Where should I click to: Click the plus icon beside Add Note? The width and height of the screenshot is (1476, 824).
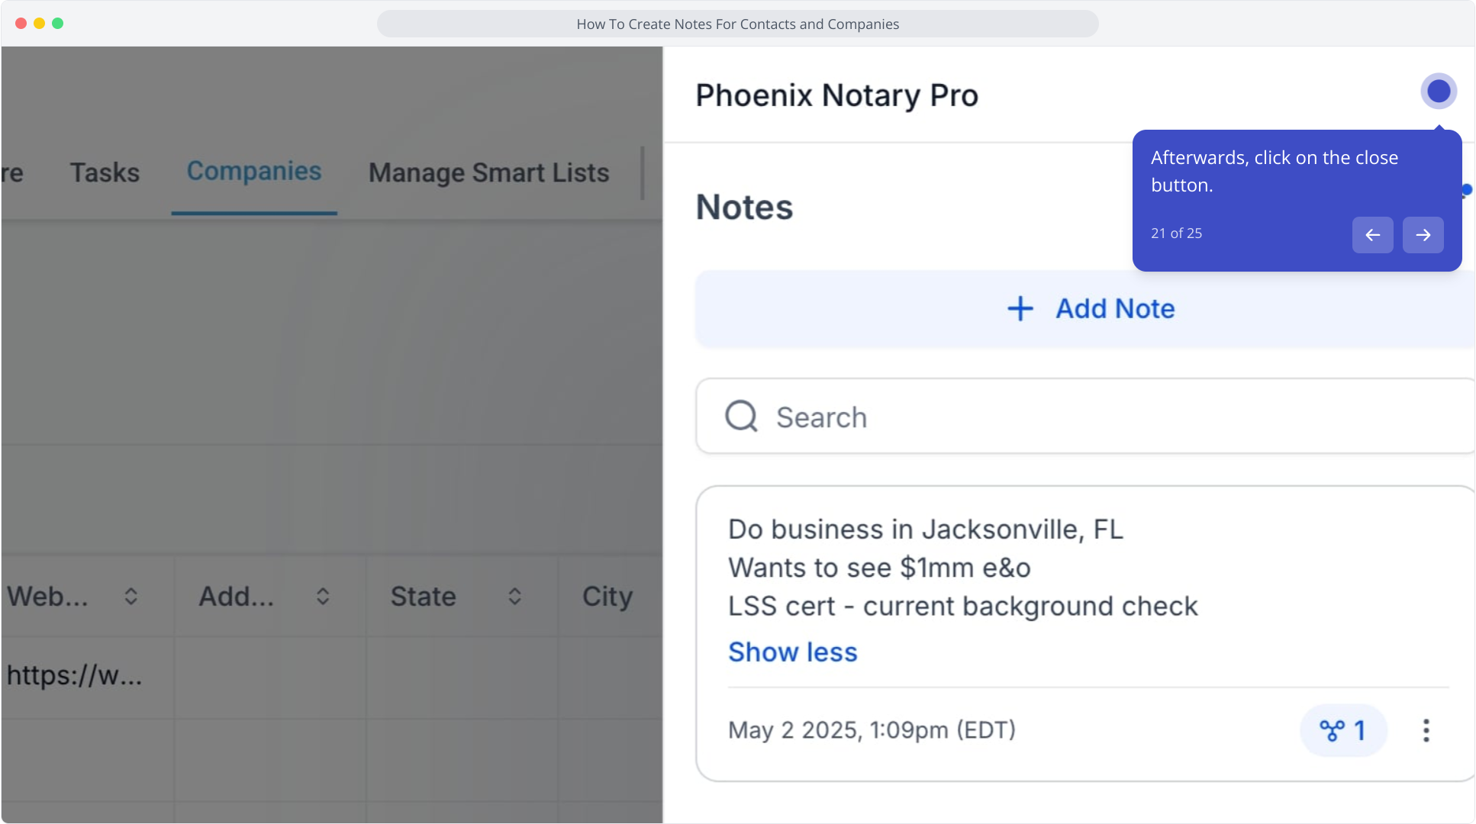click(x=1020, y=309)
